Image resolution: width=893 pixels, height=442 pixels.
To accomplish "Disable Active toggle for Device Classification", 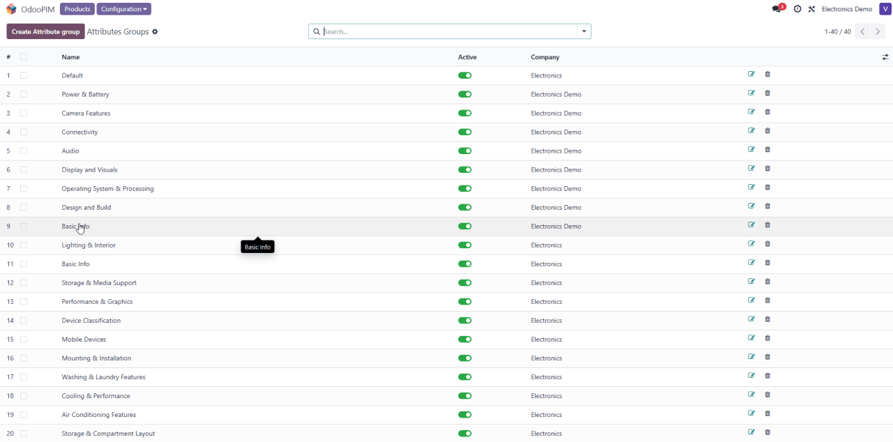I will coord(465,320).
